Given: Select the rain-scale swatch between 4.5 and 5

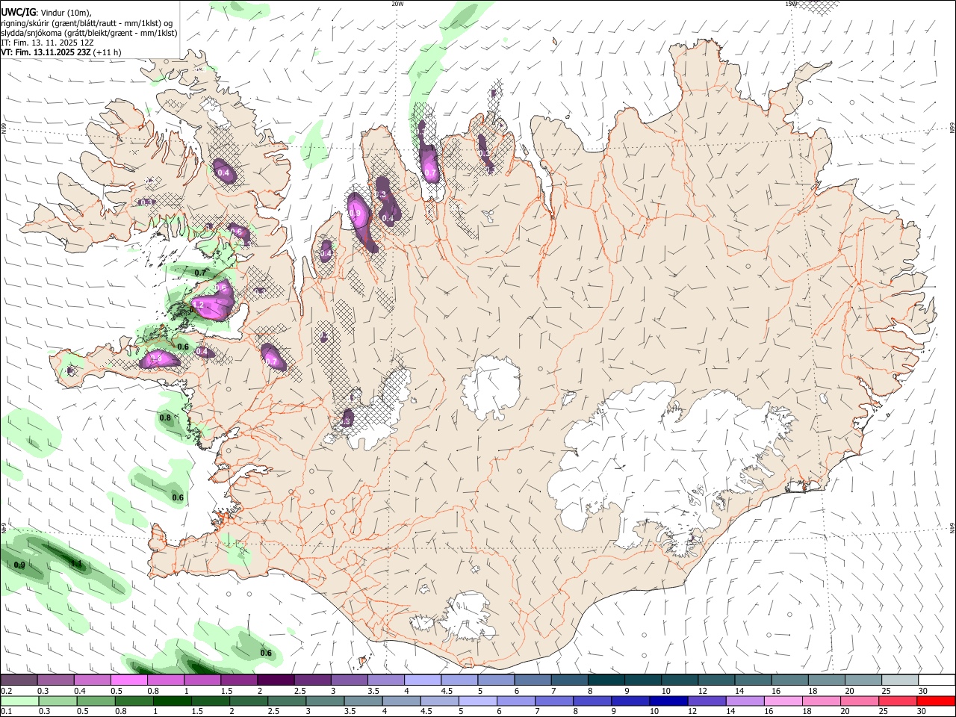Looking at the screenshot, I should click(x=438, y=701).
